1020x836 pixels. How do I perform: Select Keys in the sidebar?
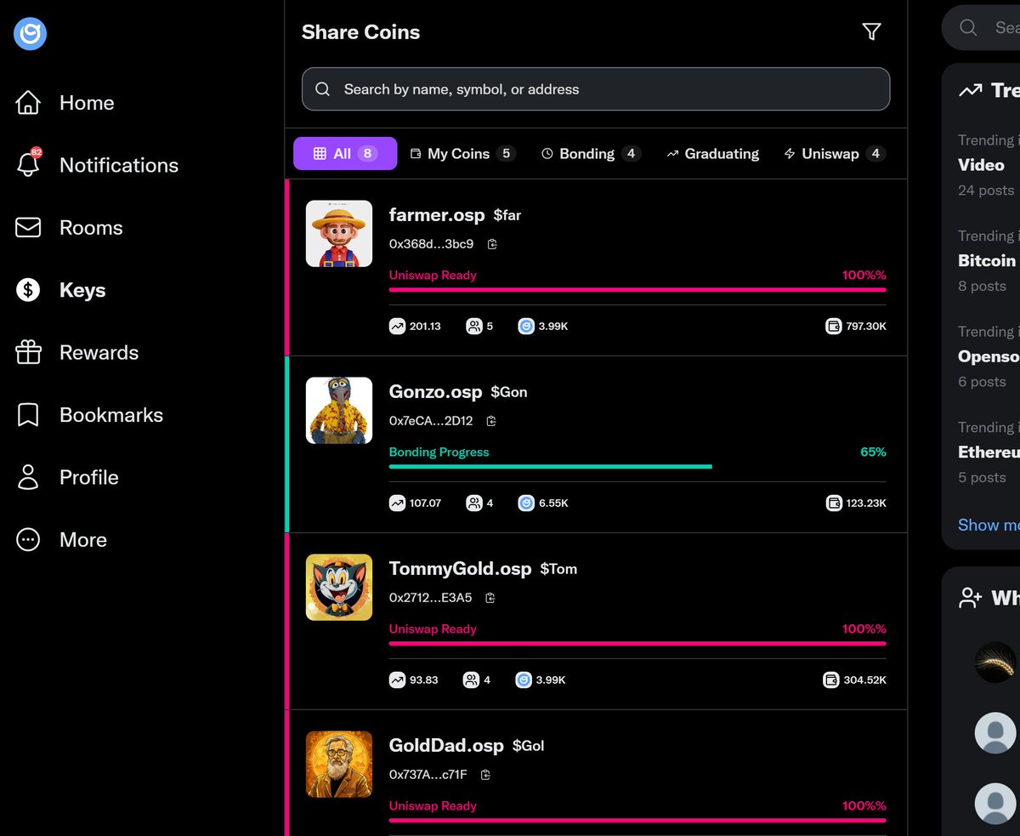[60, 290]
